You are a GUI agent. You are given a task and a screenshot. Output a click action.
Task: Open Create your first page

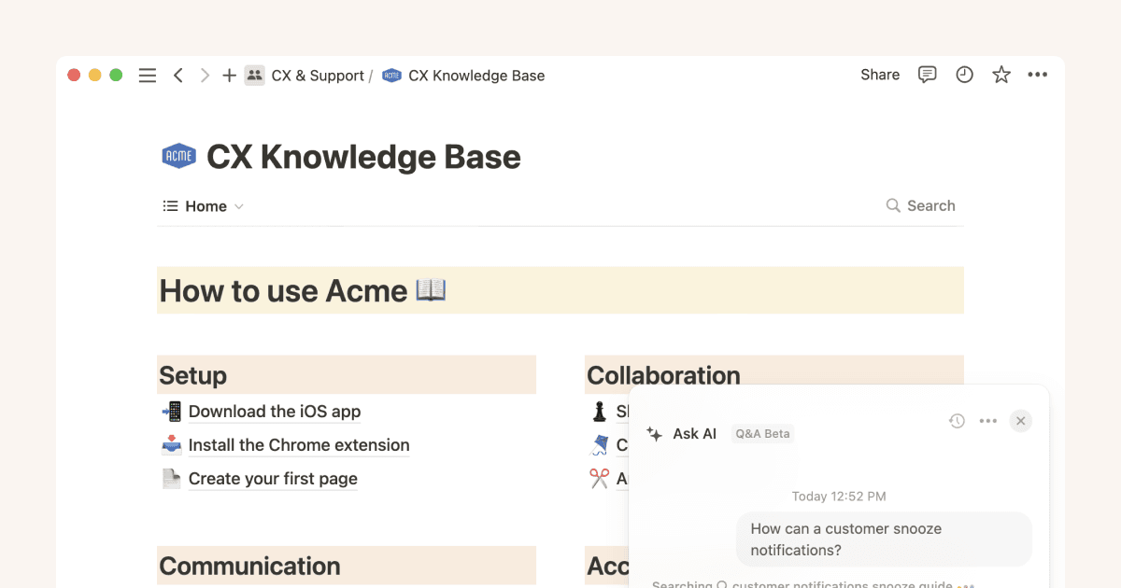tap(272, 479)
